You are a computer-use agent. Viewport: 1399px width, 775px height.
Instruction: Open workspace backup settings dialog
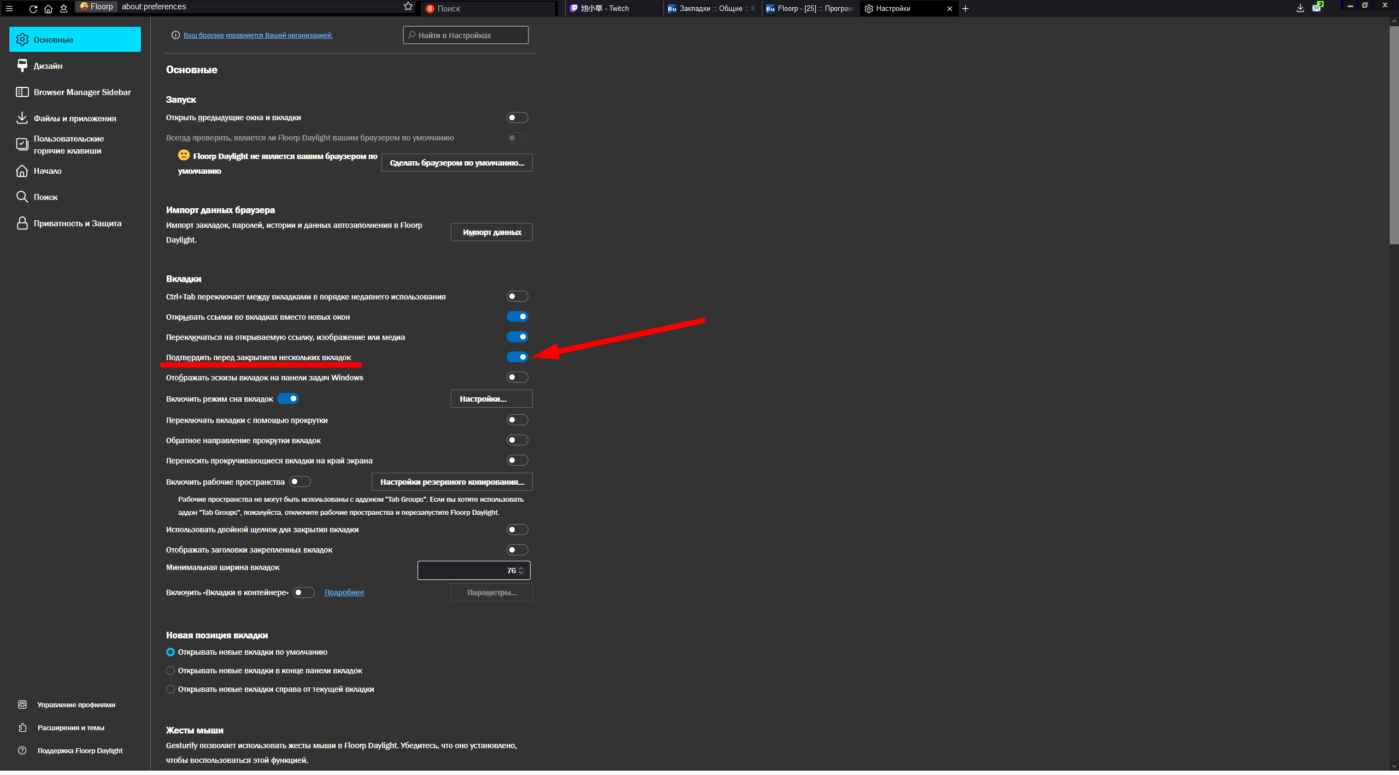[452, 482]
